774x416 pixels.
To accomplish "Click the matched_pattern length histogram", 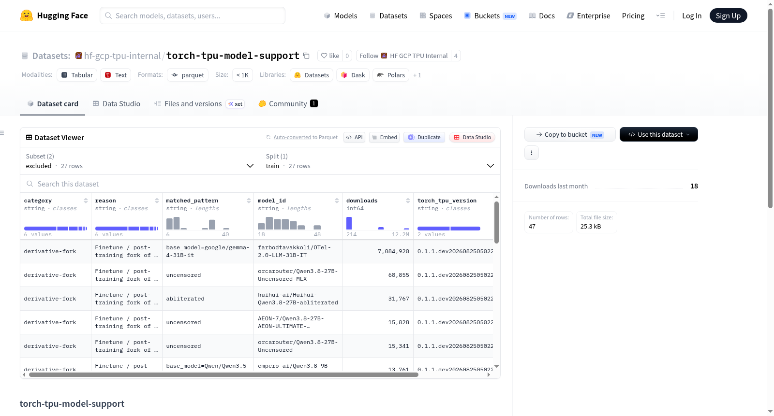I will 198,223.
